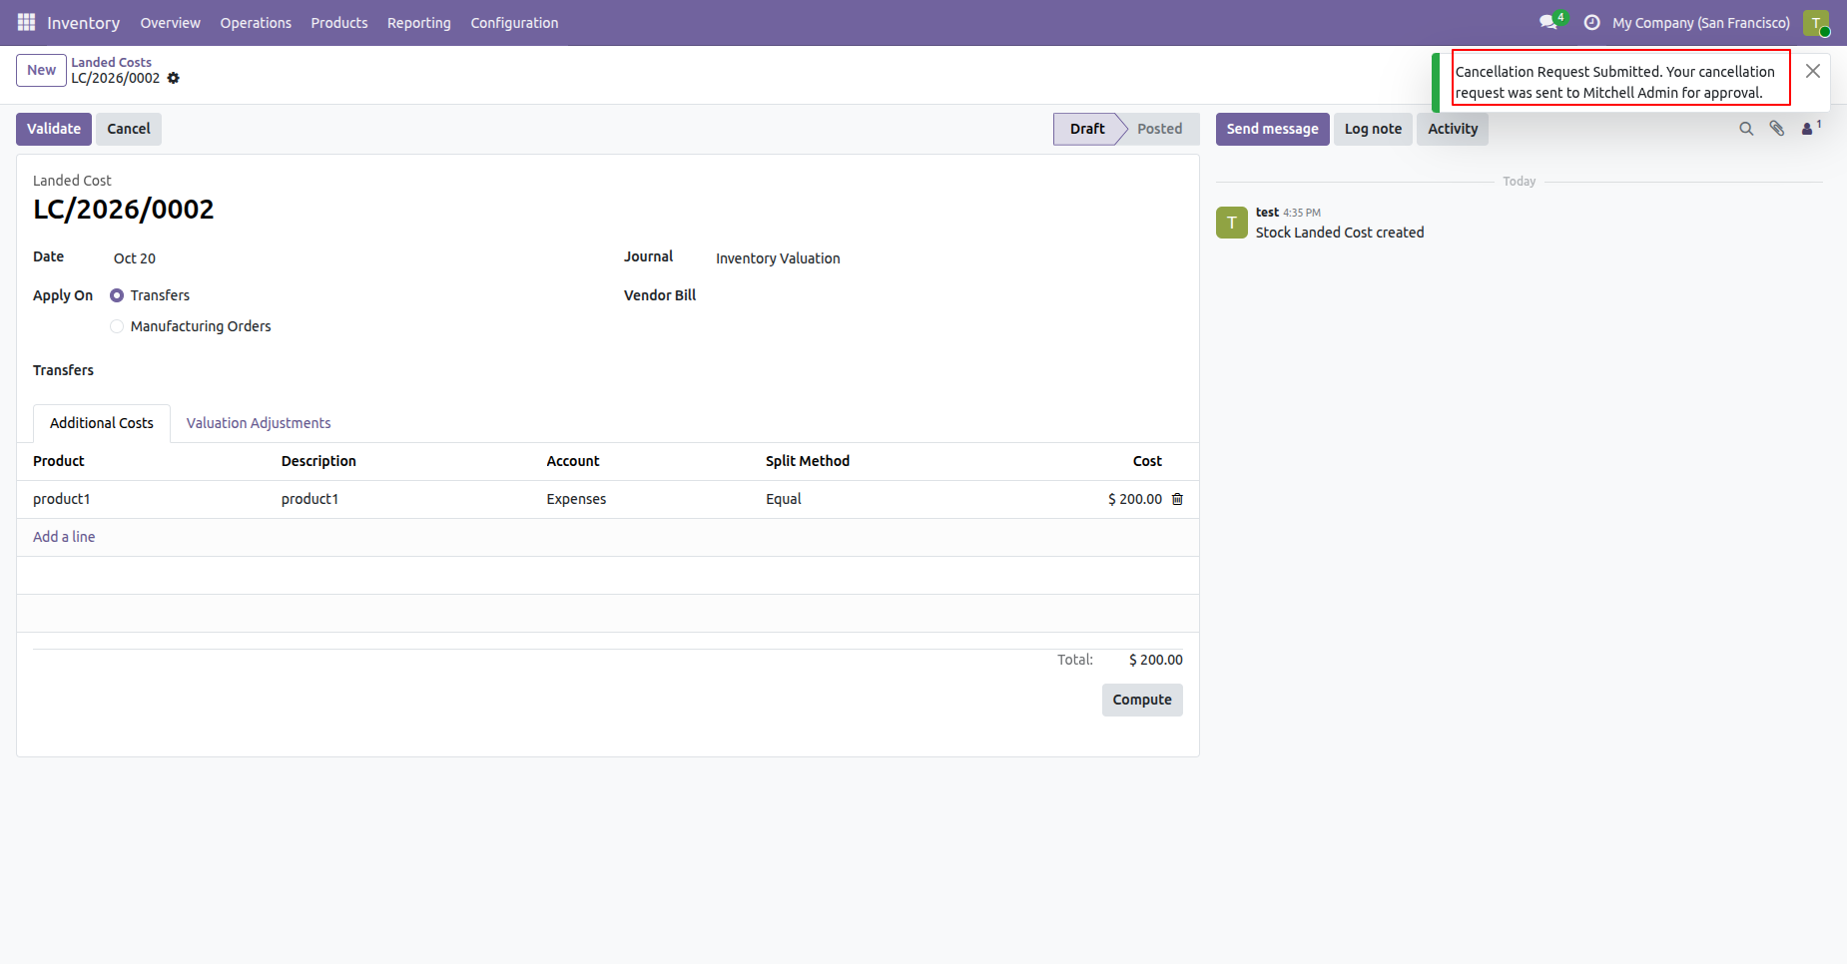
Task: Open the Configuration menu
Action: [514, 23]
